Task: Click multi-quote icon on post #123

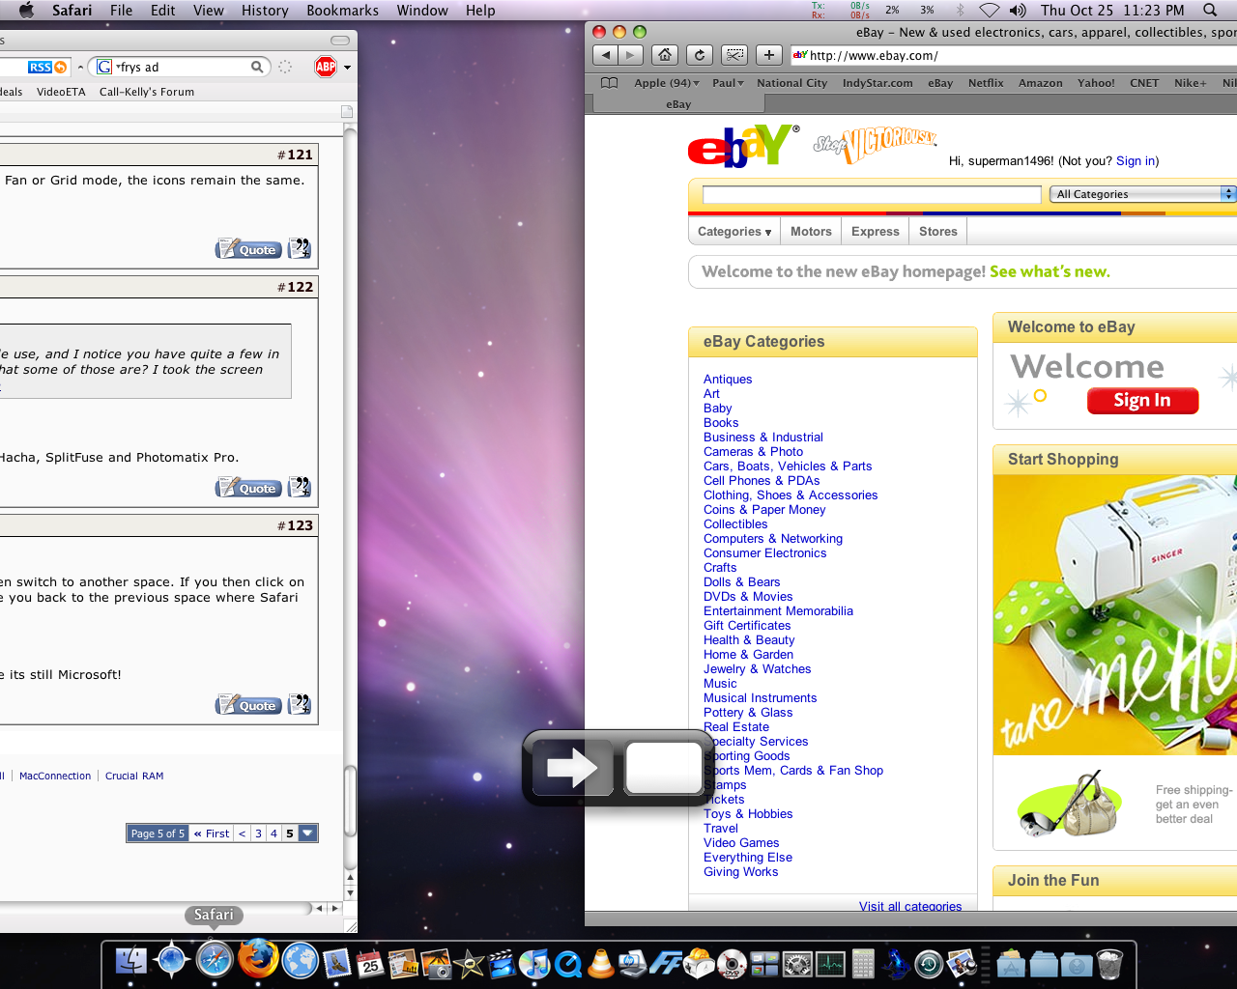Action: [x=300, y=704]
